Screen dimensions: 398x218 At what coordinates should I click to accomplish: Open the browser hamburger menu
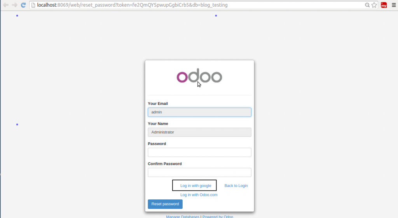[x=394, y=5]
